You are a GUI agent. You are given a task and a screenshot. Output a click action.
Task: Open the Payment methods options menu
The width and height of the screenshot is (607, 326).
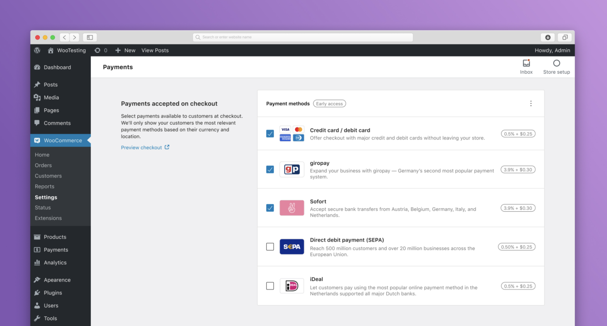[531, 103]
